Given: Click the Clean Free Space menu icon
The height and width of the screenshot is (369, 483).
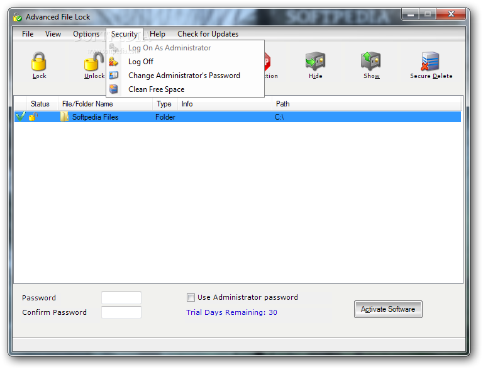Looking at the screenshot, I should click(113, 89).
